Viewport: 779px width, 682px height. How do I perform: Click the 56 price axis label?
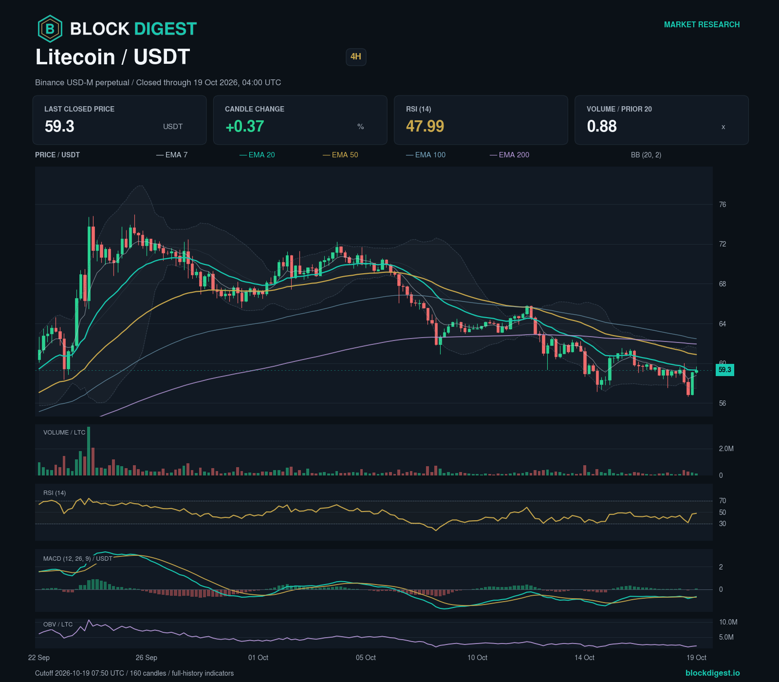[x=723, y=403]
